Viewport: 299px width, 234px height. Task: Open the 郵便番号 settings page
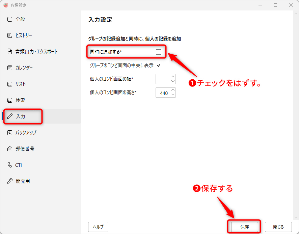click(41, 149)
